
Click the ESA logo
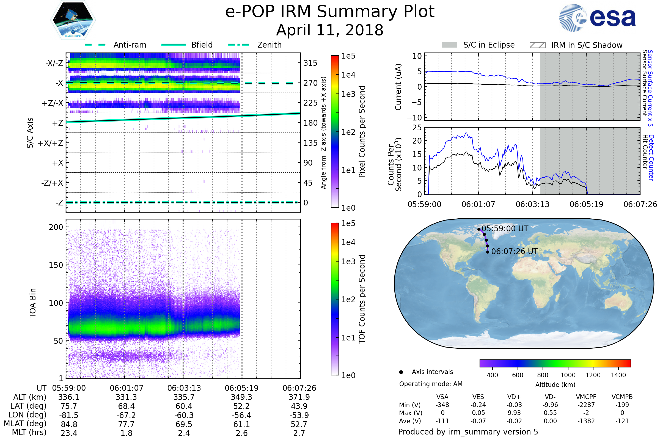pos(597,18)
